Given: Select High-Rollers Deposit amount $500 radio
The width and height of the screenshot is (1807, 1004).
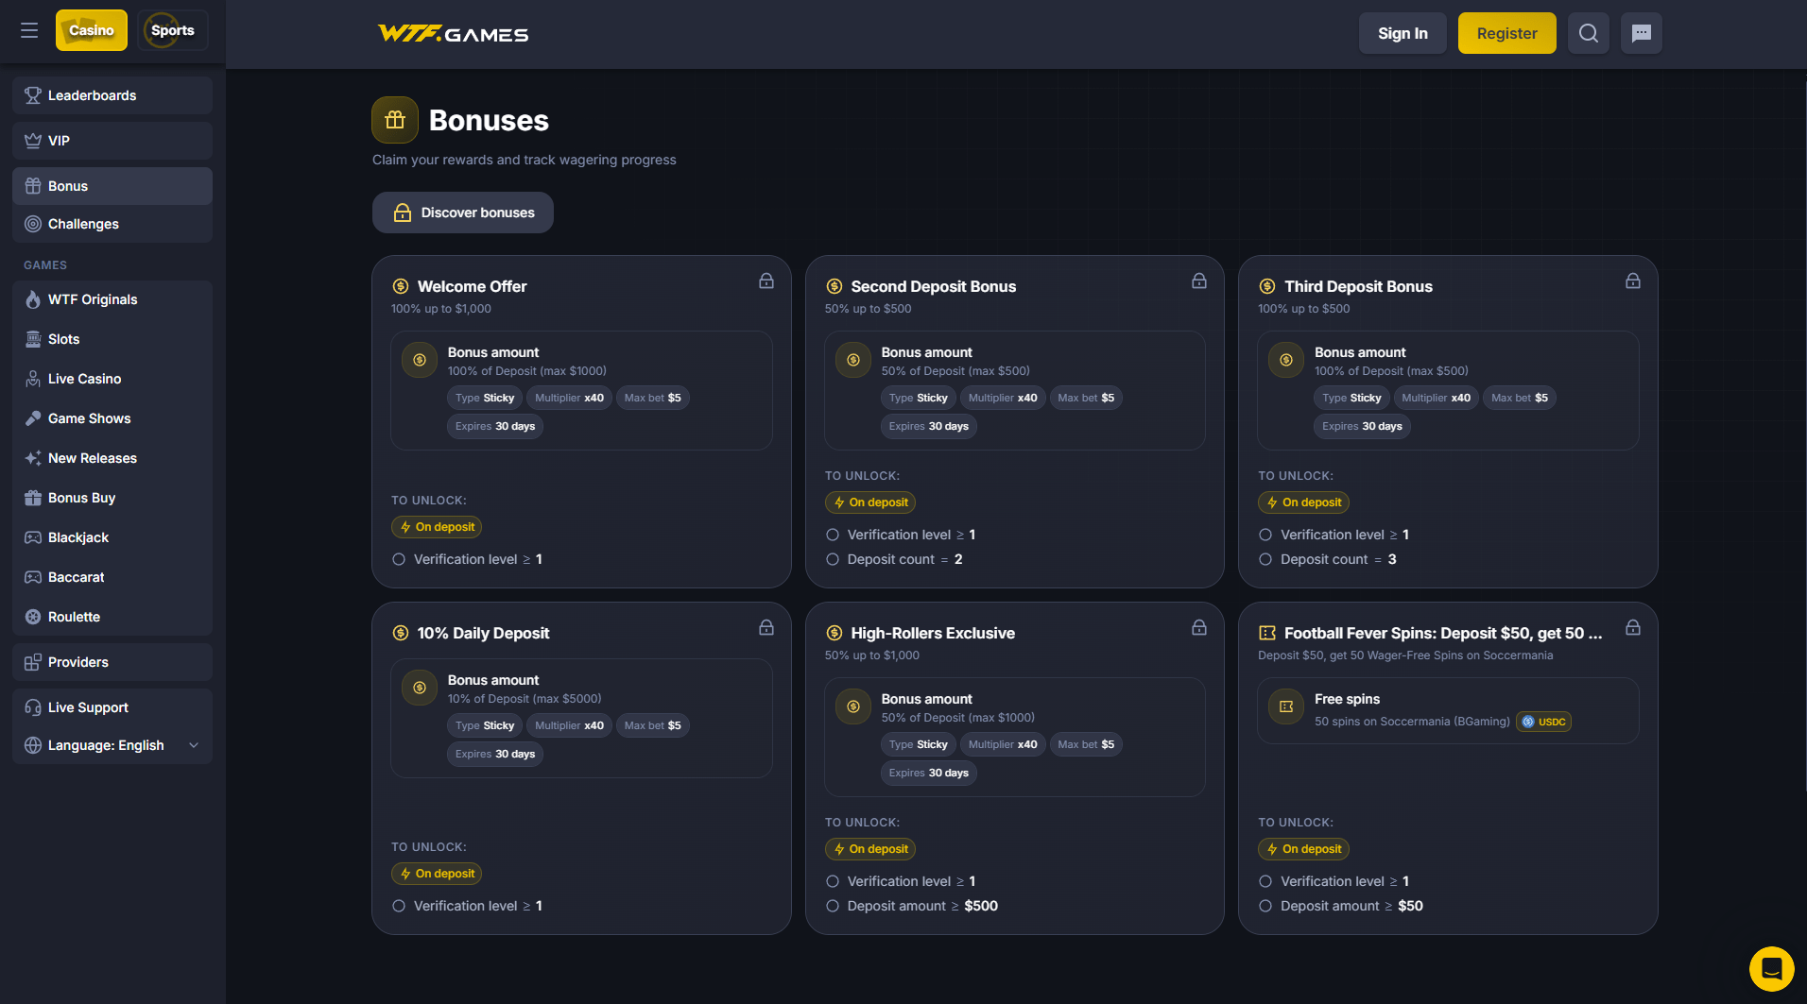Looking at the screenshot, I should pos(833,906).
